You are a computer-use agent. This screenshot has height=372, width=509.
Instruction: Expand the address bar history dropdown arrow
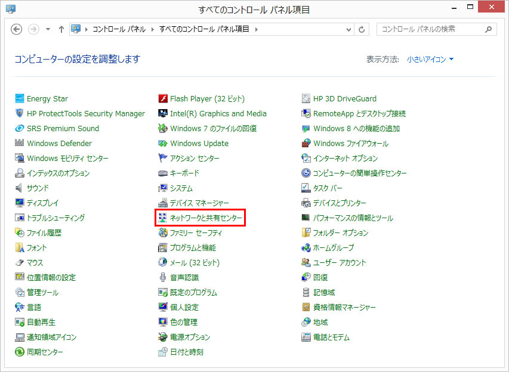pyautogui.click(x=348, y=30)
